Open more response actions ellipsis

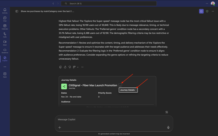click(82, 67)
